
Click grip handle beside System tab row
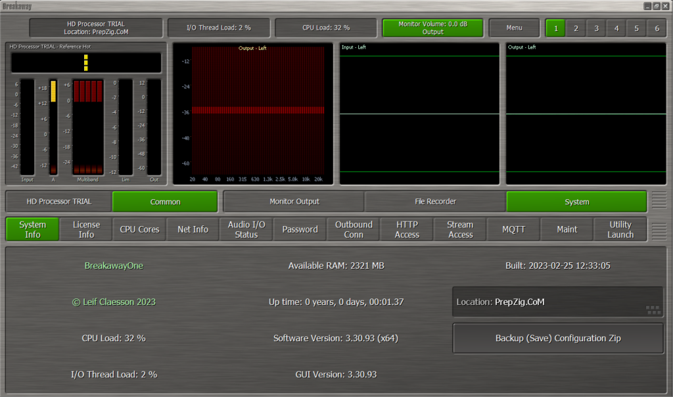pyautogui.click(x=659, y=201)
